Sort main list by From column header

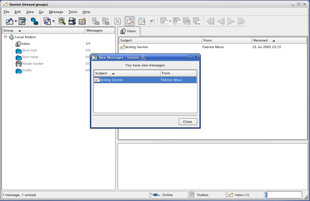point(227,40)
